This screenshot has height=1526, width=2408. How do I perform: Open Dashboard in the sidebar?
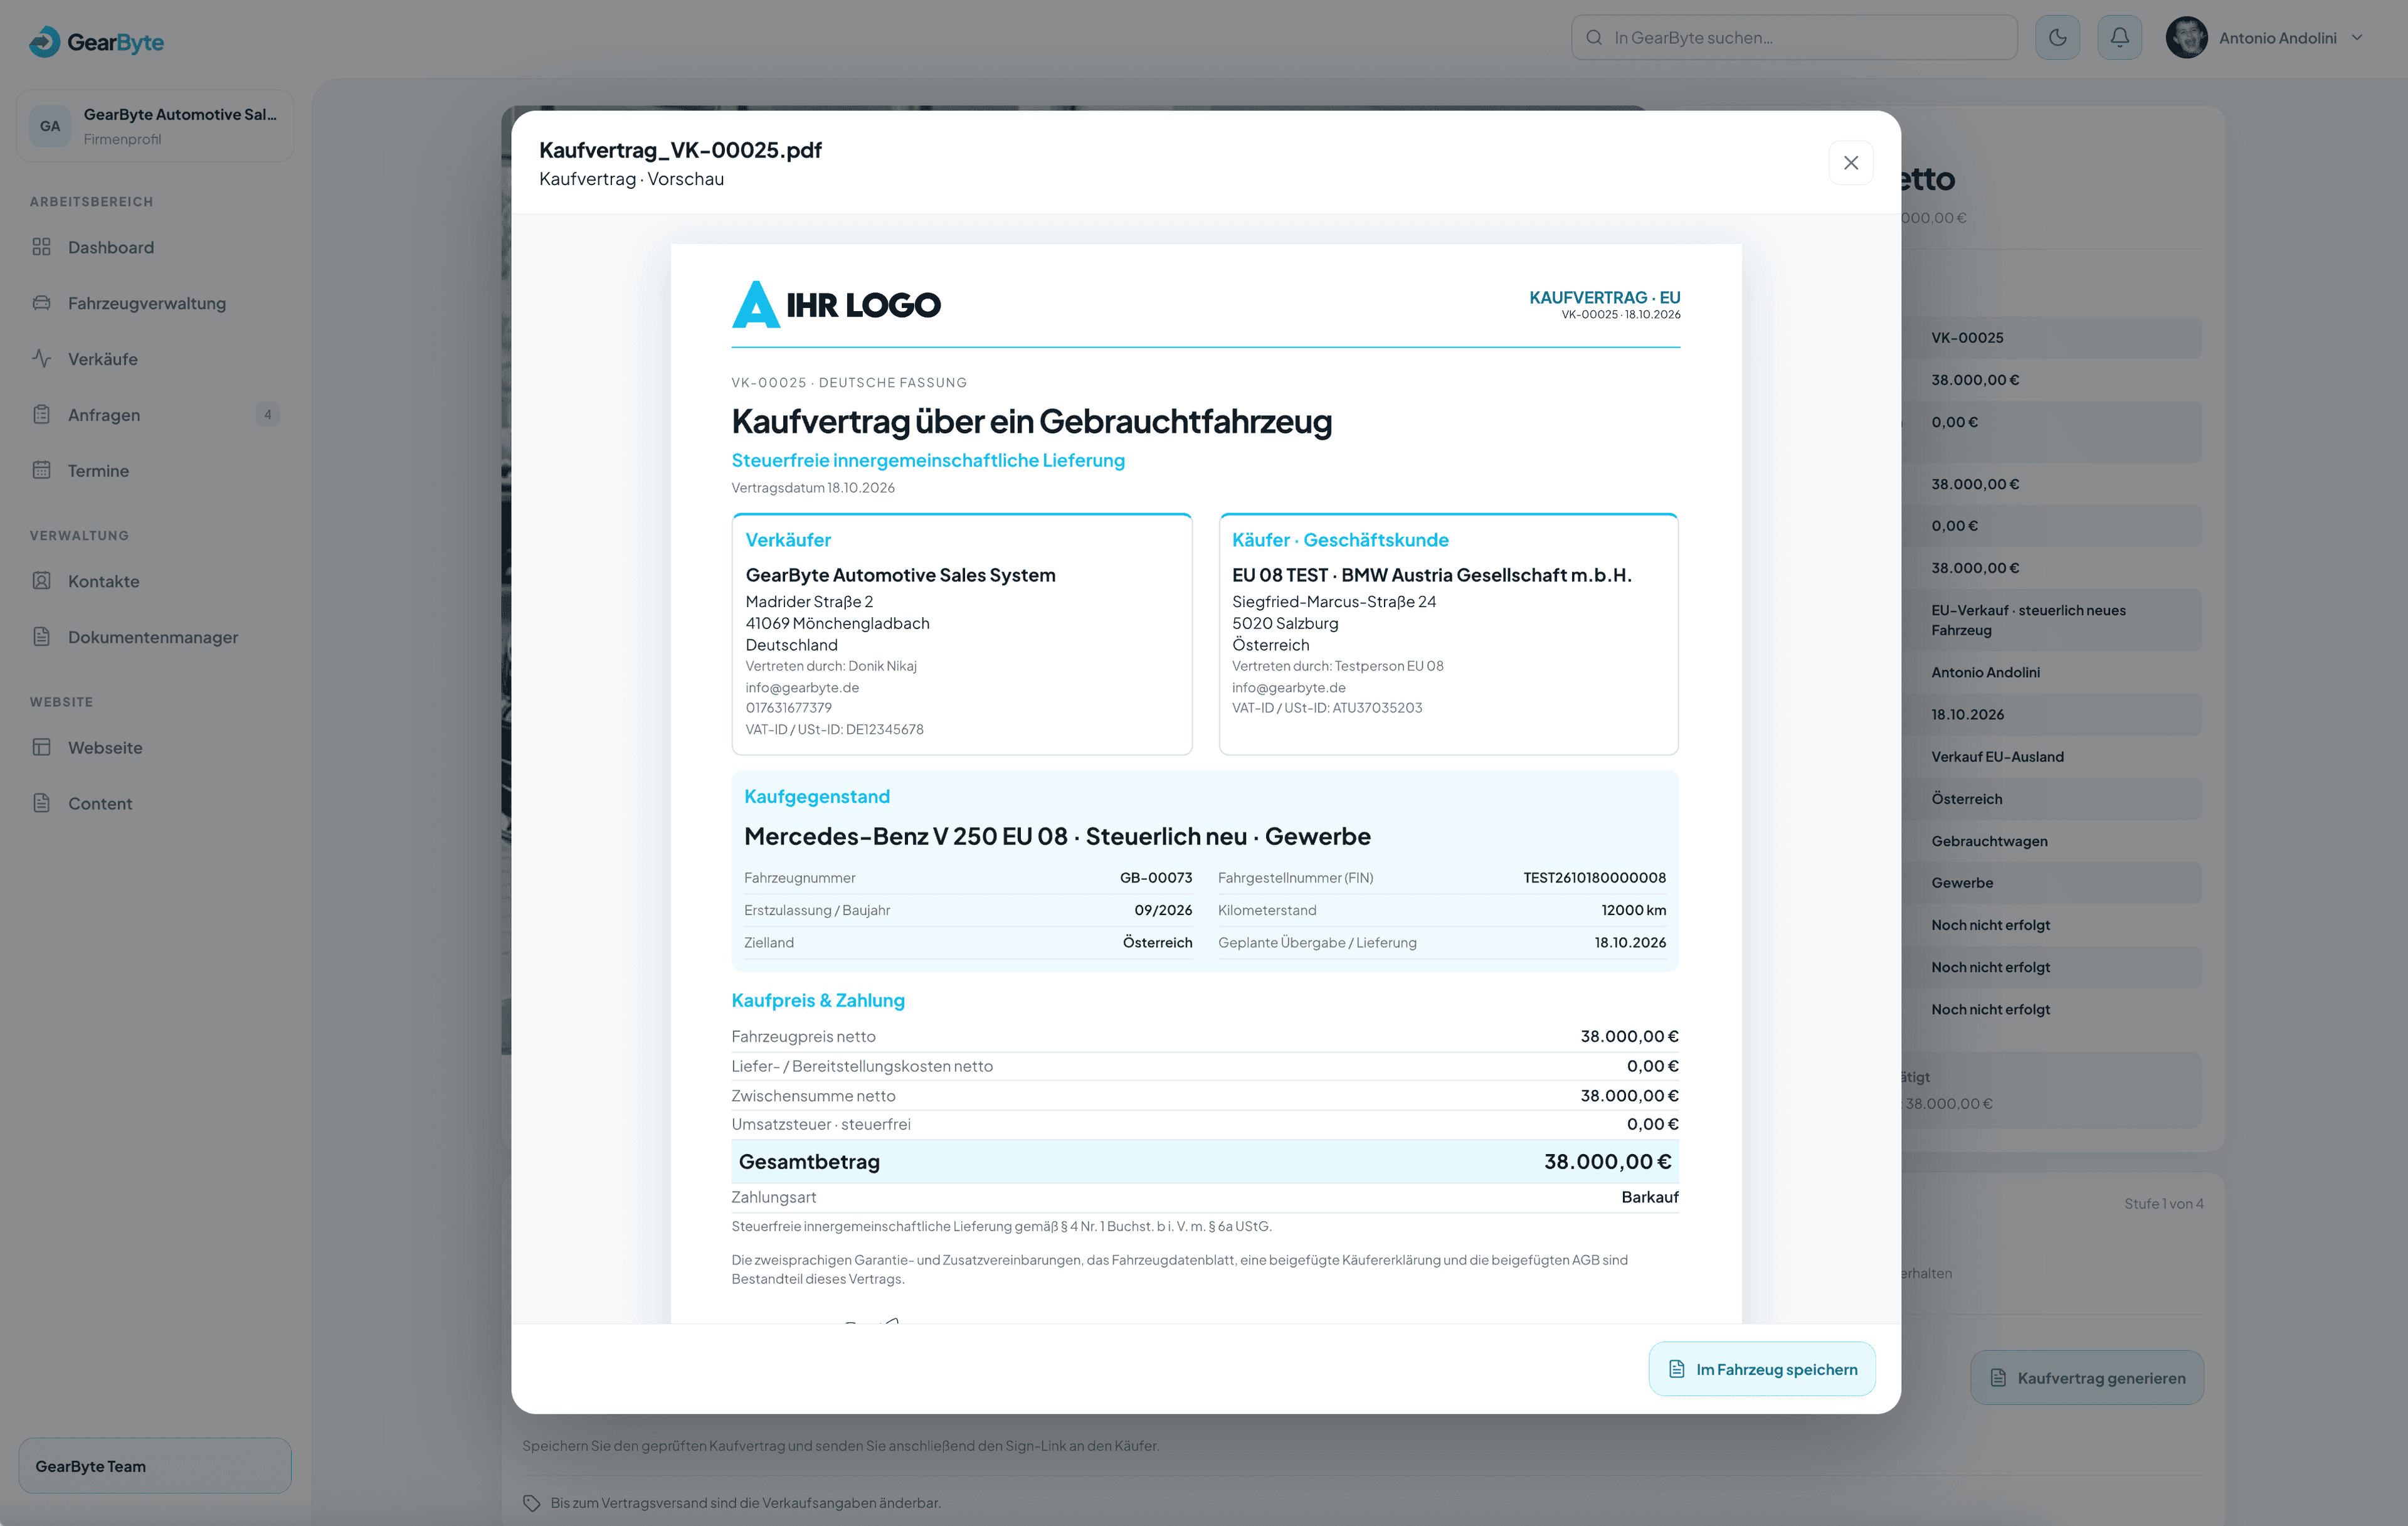click(155, 247)
